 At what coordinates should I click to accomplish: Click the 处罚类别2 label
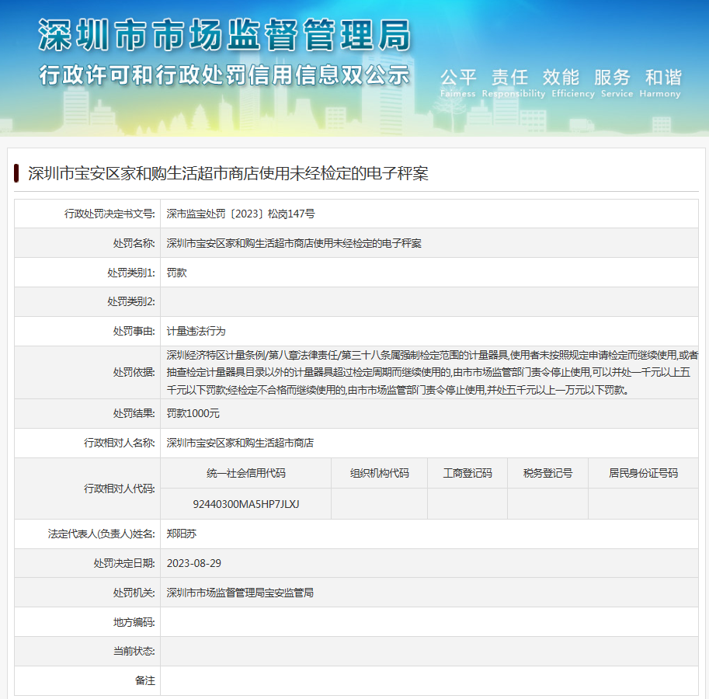[131, 301]
